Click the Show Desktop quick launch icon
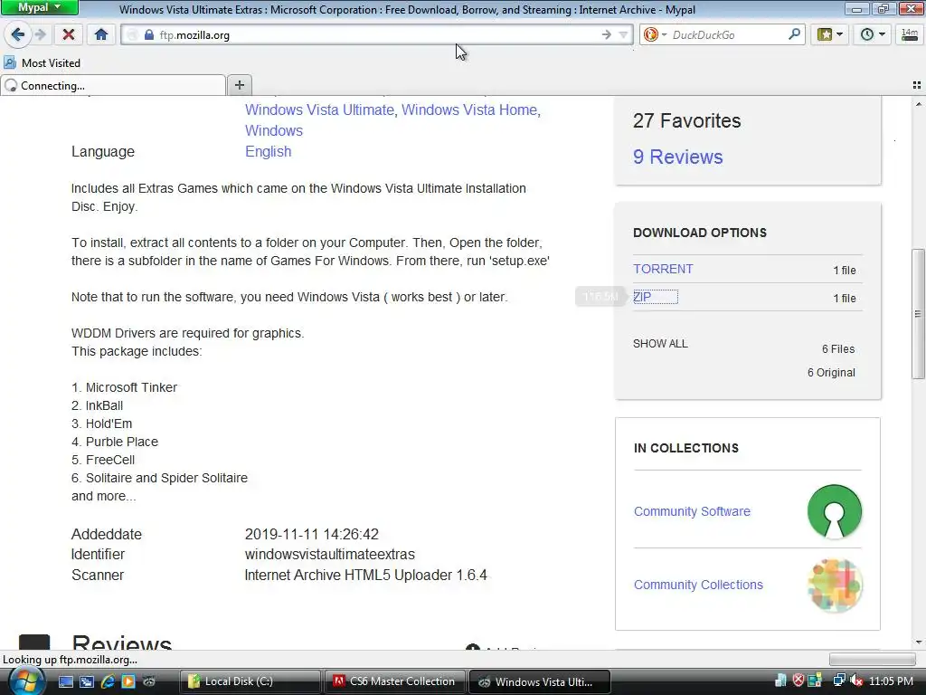926x695 pixels. pyautogui.click(x=65, y=681)
